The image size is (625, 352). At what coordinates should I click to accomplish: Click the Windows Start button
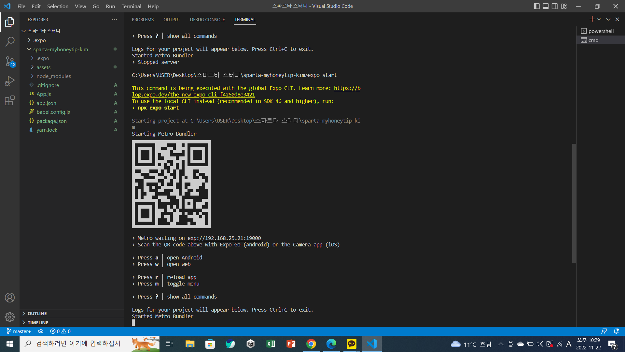coord(10,344)
